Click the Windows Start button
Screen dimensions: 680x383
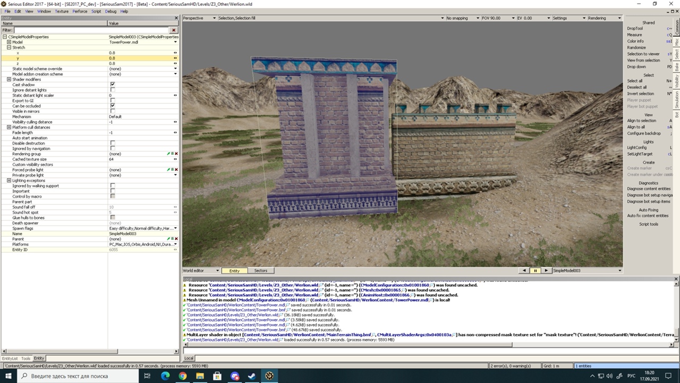(9, 376)
